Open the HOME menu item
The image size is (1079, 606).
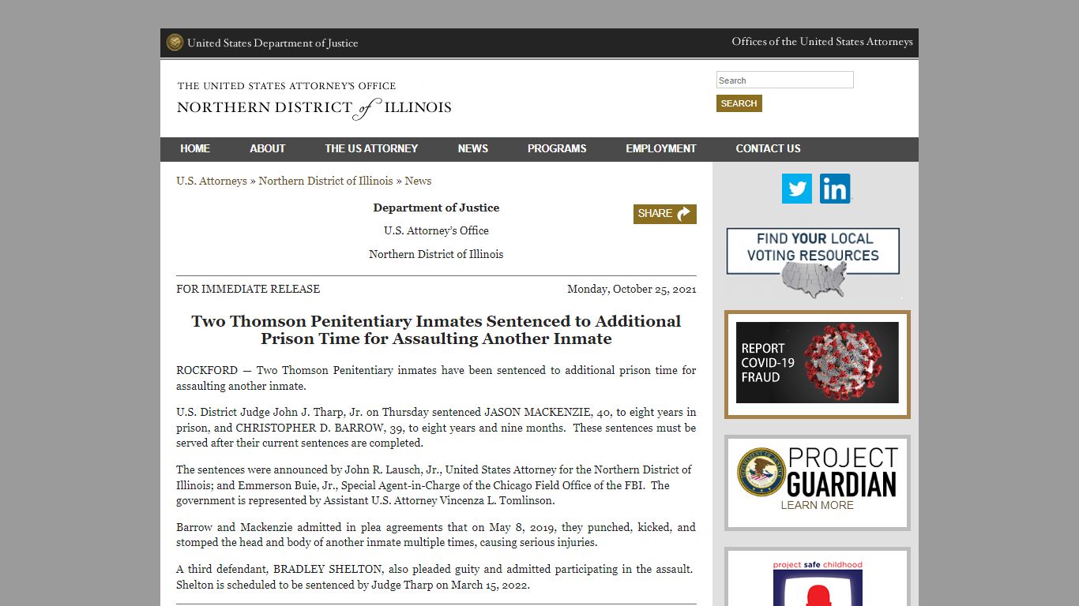195,148
